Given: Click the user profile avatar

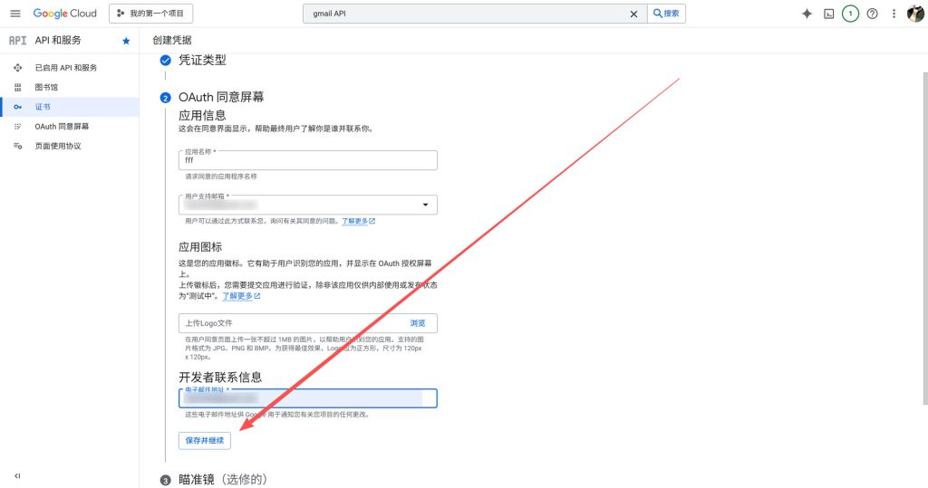Looking at the screenshot, I should [914, 14].
